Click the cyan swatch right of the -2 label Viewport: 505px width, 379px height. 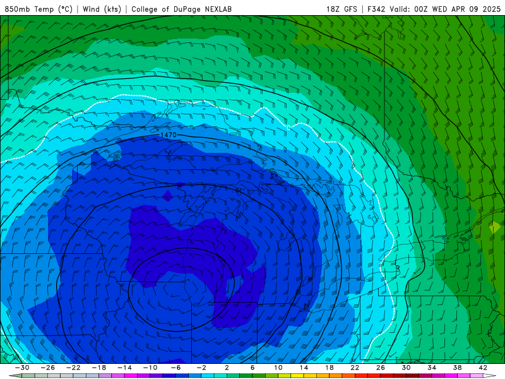pyautogui.click(x=208, y=376)
